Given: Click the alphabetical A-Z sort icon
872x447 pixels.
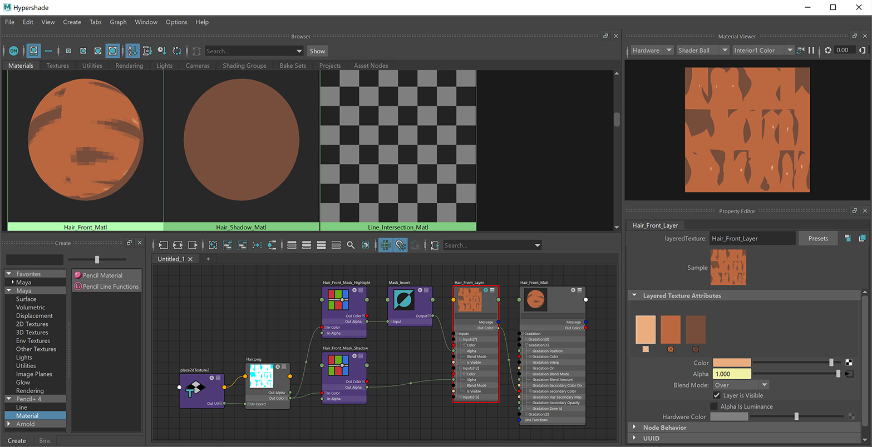Looking at the screenshot, I should [132, 51].
